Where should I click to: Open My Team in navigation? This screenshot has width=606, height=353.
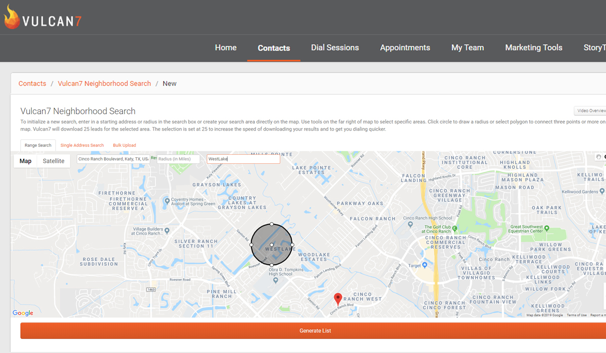pos(468,48)
